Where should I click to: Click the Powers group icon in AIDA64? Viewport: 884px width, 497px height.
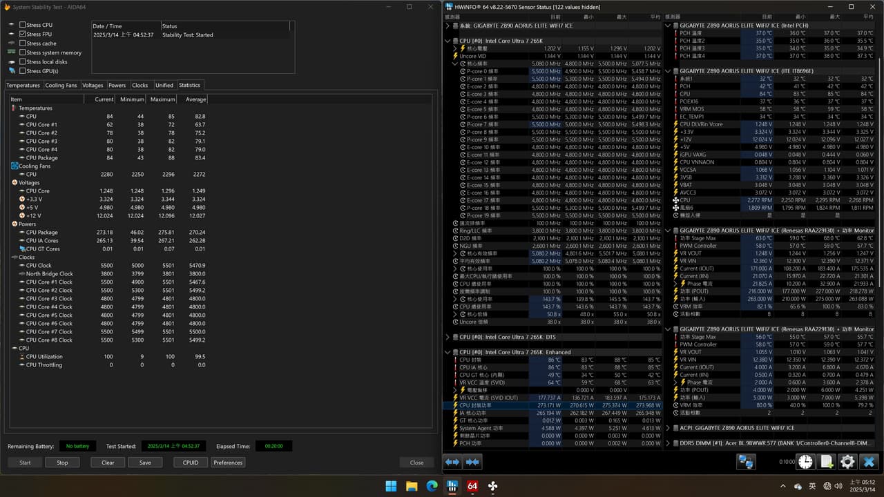click(x=15, y=224)
